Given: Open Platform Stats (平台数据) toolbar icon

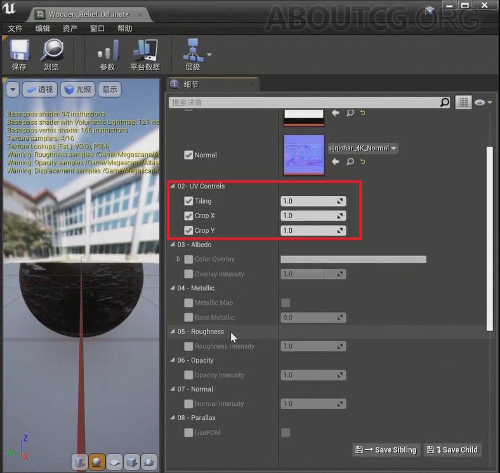Looking at the screenshot, I should pos(145,54).
